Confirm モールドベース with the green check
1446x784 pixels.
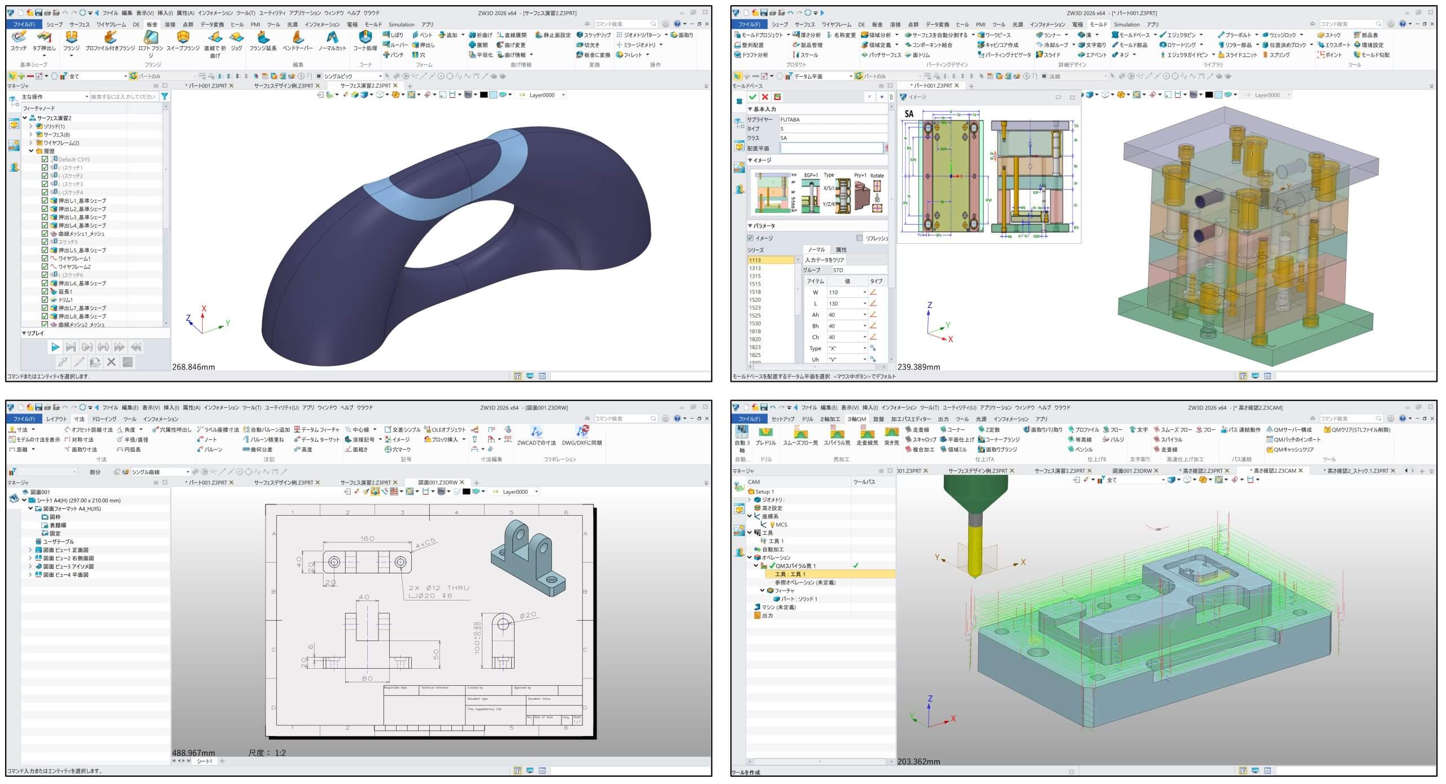click(752, 97)
